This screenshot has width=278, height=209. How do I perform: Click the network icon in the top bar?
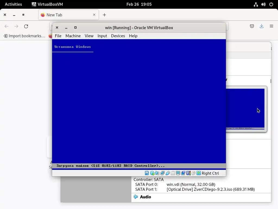pyautogui.click(x=256, y=4)
